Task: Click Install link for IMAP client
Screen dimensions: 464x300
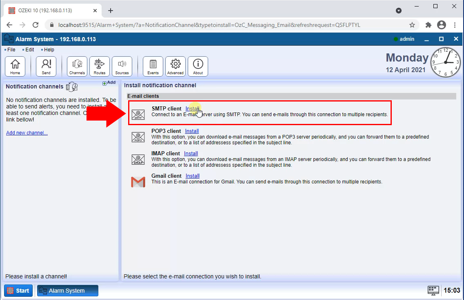Action: [191, 153]
